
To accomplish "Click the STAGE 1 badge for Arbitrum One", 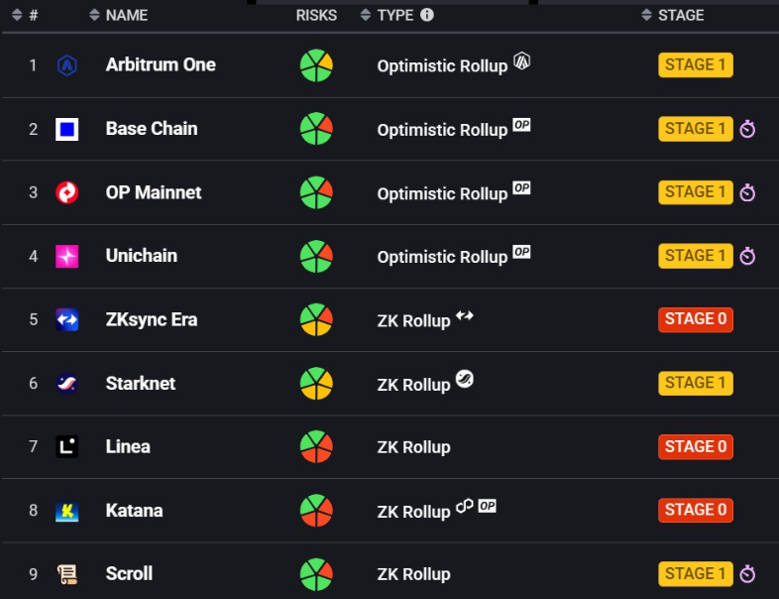I will click(695, 65).
